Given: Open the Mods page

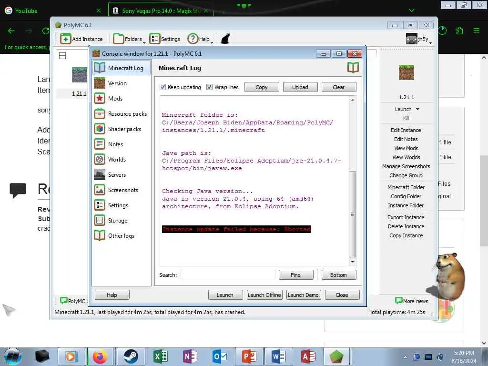Looking at the screenshot, I should pyautogui.click(x=122, y=98).
